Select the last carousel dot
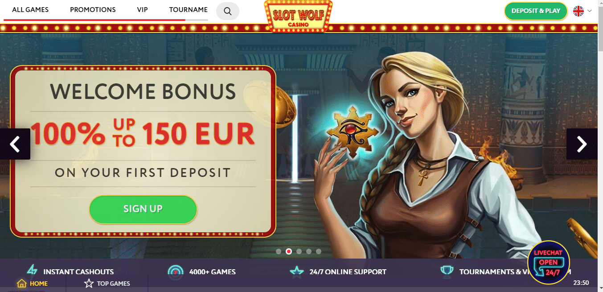Screen dimensions: 603x292 319,251
